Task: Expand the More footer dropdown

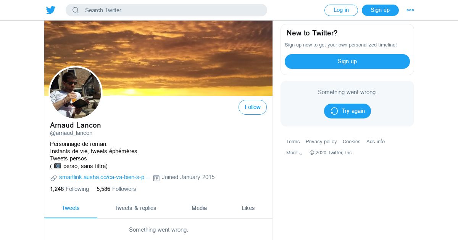Action: [x=294, y=153]
